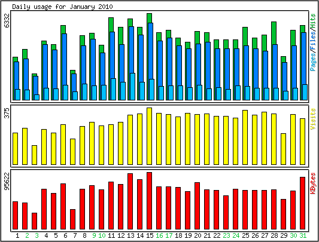Select green day label 24

236,235
